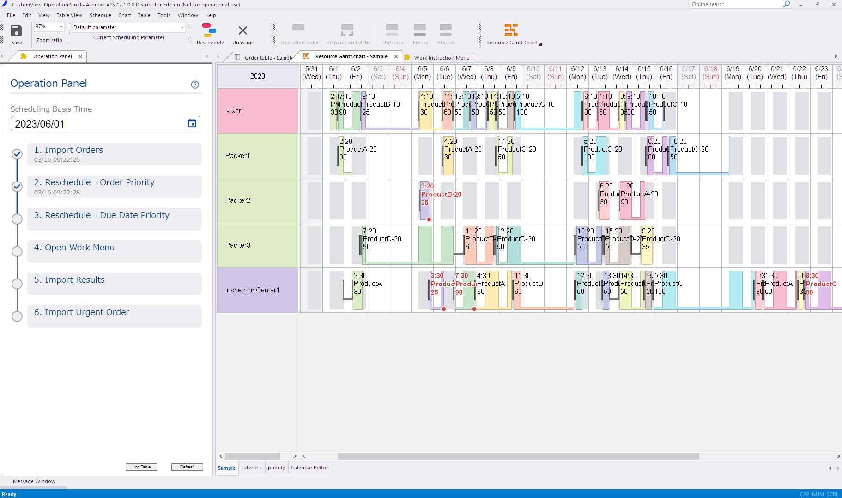Screen dimensions: 842x498
Task: Open the File menu
Action: tap(11, 15)
